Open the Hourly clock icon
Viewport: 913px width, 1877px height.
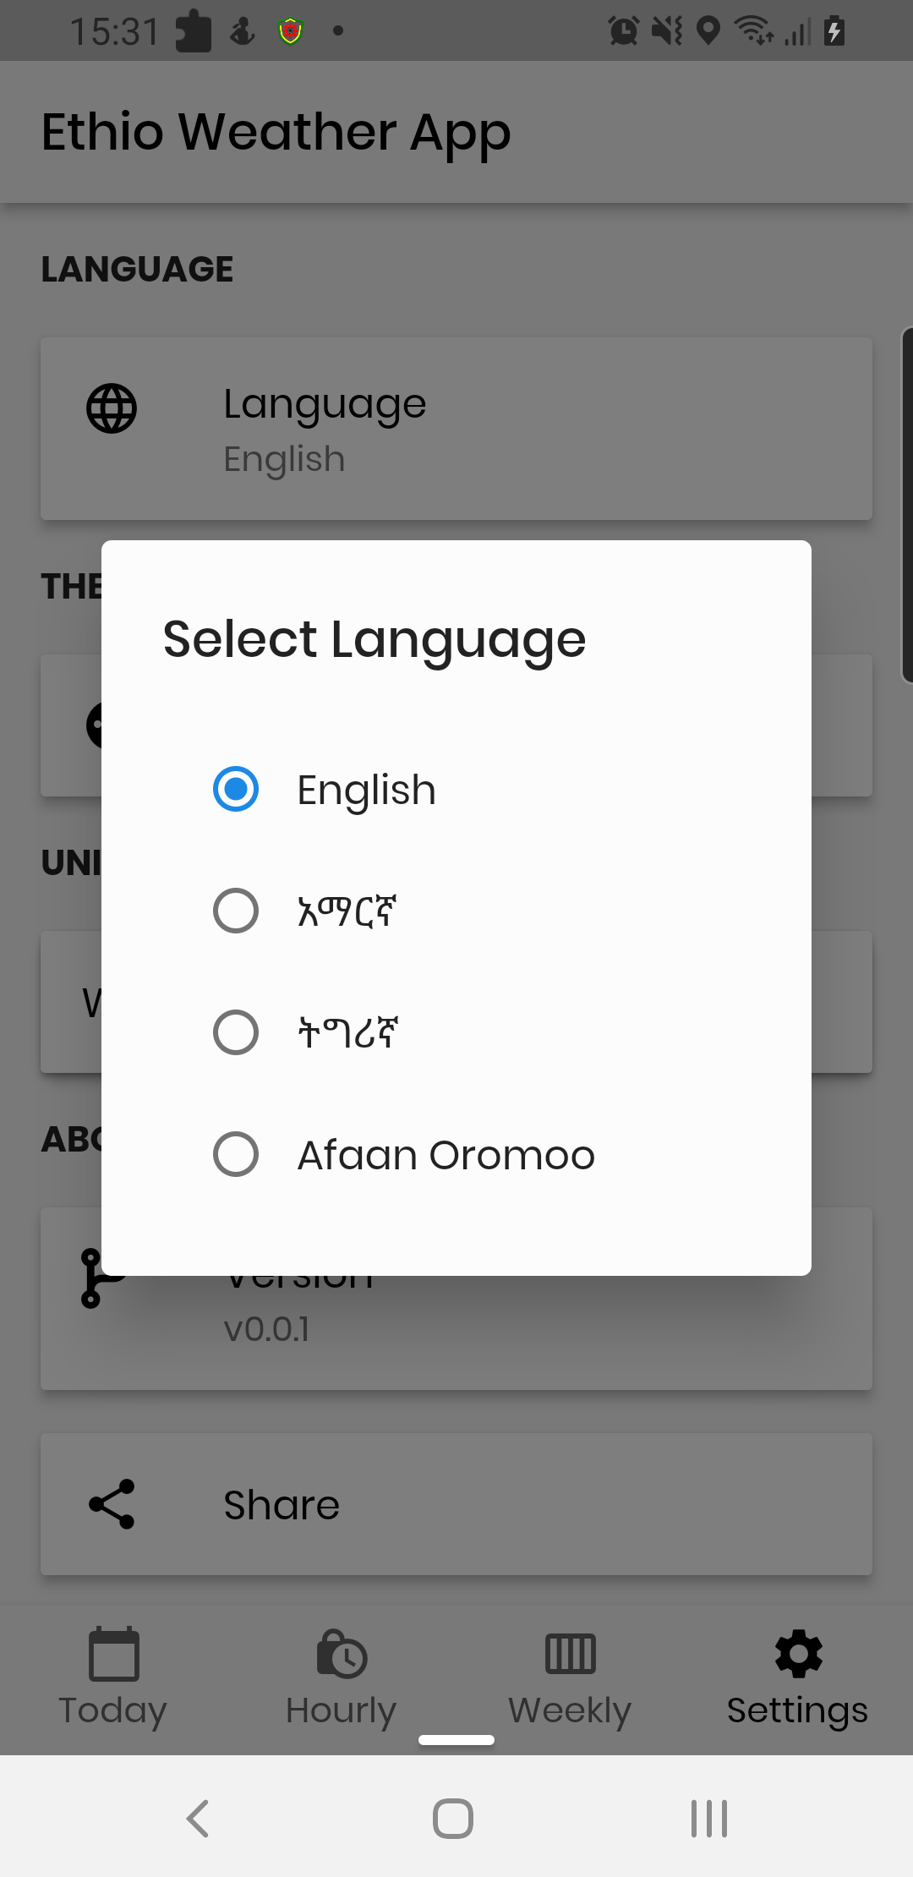click(342, 1653)
